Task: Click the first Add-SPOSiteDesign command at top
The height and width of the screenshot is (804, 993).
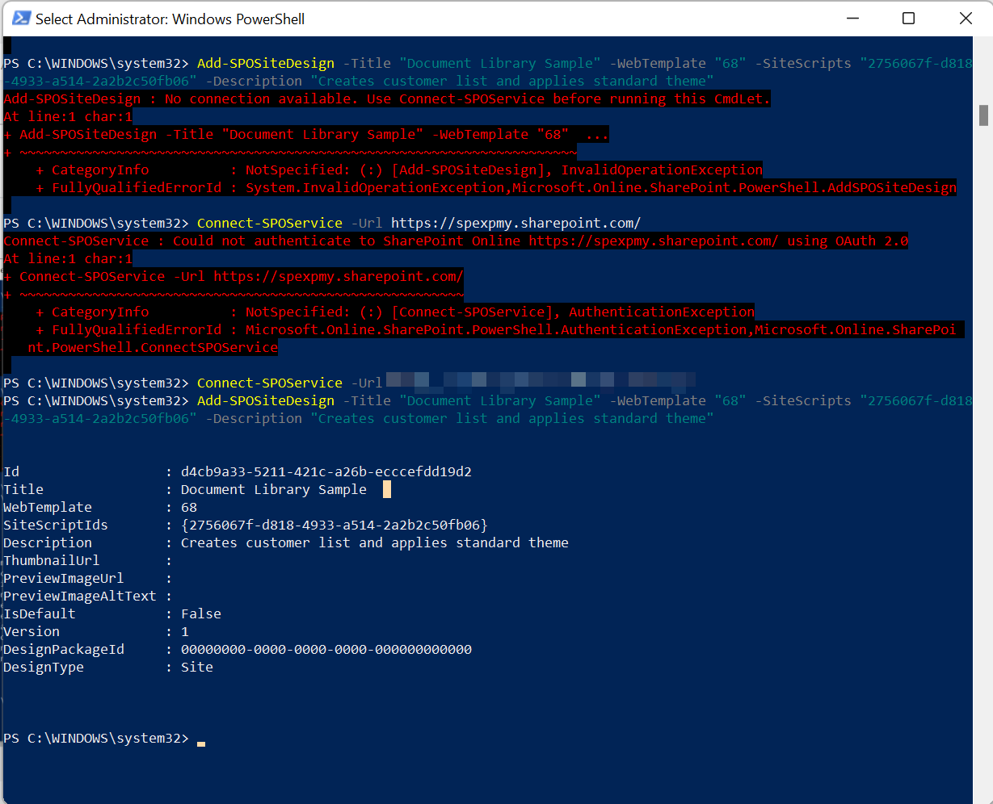Action: (x=488, y=72)
